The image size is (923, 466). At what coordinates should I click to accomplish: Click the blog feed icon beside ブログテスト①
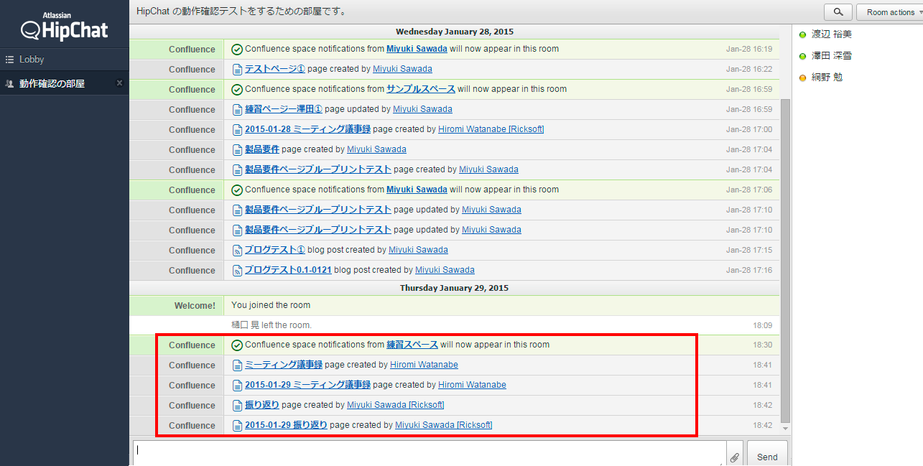tap(238, 251)
